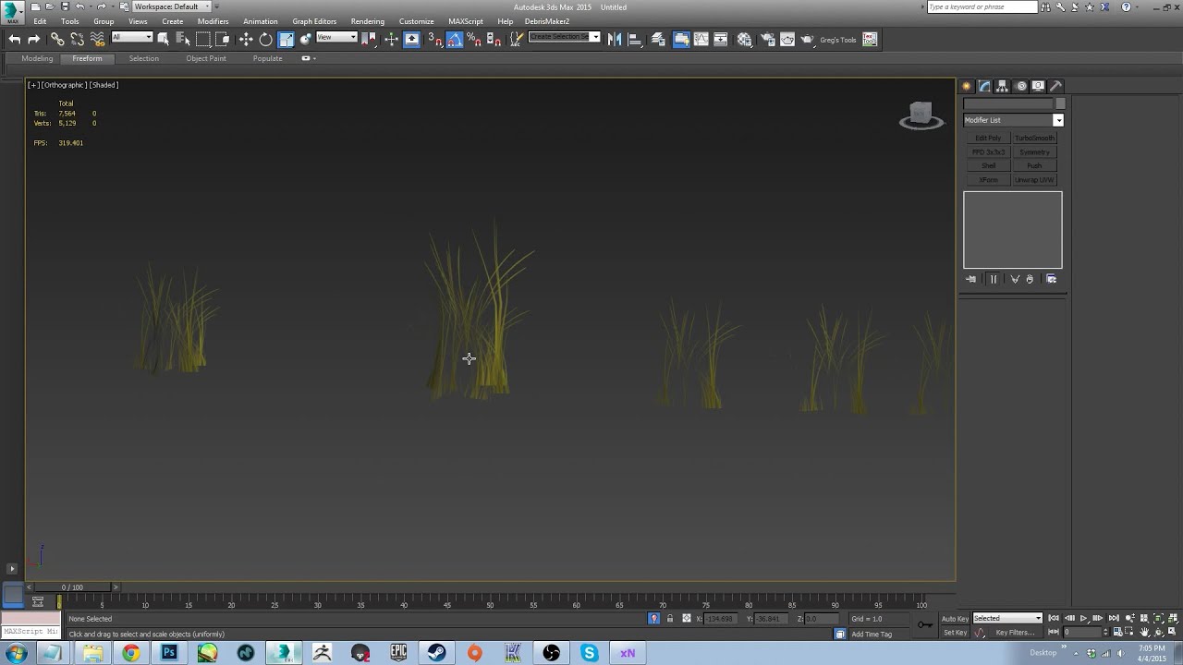1183x665 pixels.
Task: Open the Utilities hammer panel tab
Action: click(x=1056, y=86)
